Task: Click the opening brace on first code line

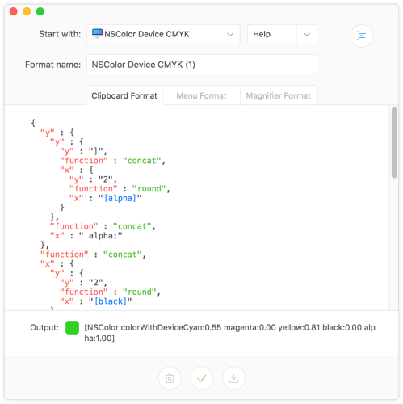Action: [x=33, y=123]
